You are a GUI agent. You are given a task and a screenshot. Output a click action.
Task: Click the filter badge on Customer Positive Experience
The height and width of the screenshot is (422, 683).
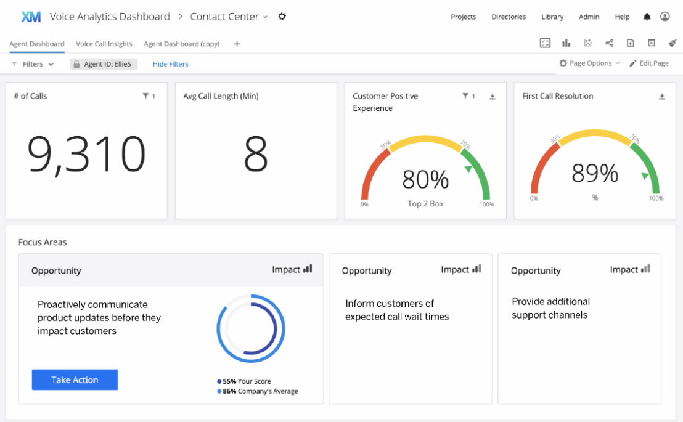pyautogui.click(x=466, y=96)
